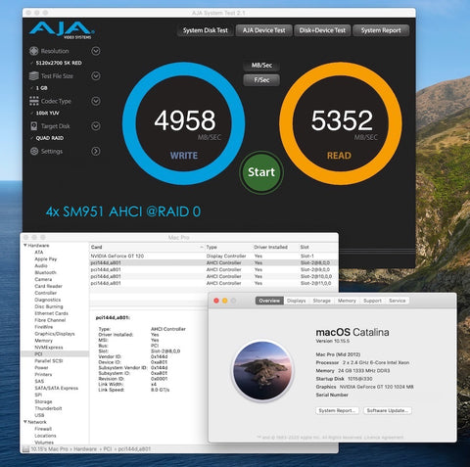Click the macOS Catalina island image
The width and height of the screenshot is (470, 467).
pos(262,370)
